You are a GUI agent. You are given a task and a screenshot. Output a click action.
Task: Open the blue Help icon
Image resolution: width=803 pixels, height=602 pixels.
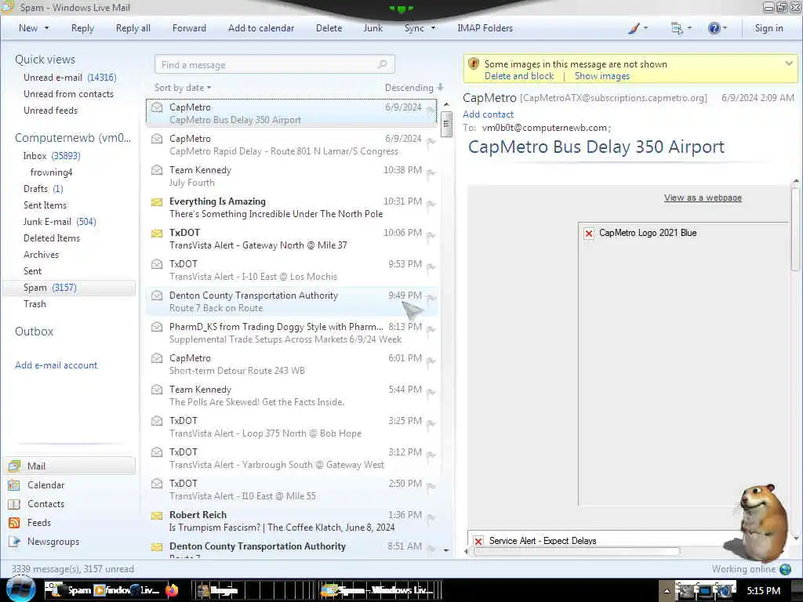[714, 28]
